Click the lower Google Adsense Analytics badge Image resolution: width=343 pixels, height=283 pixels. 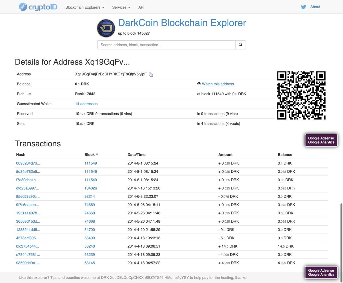[321, 272]
